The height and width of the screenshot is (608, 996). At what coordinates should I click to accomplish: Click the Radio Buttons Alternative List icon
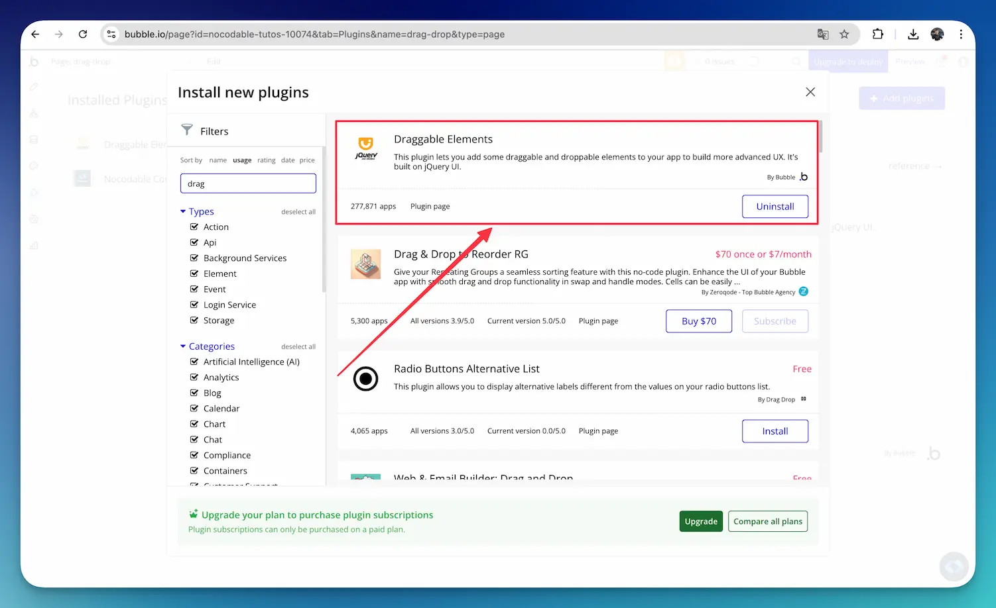coord(365,379)
